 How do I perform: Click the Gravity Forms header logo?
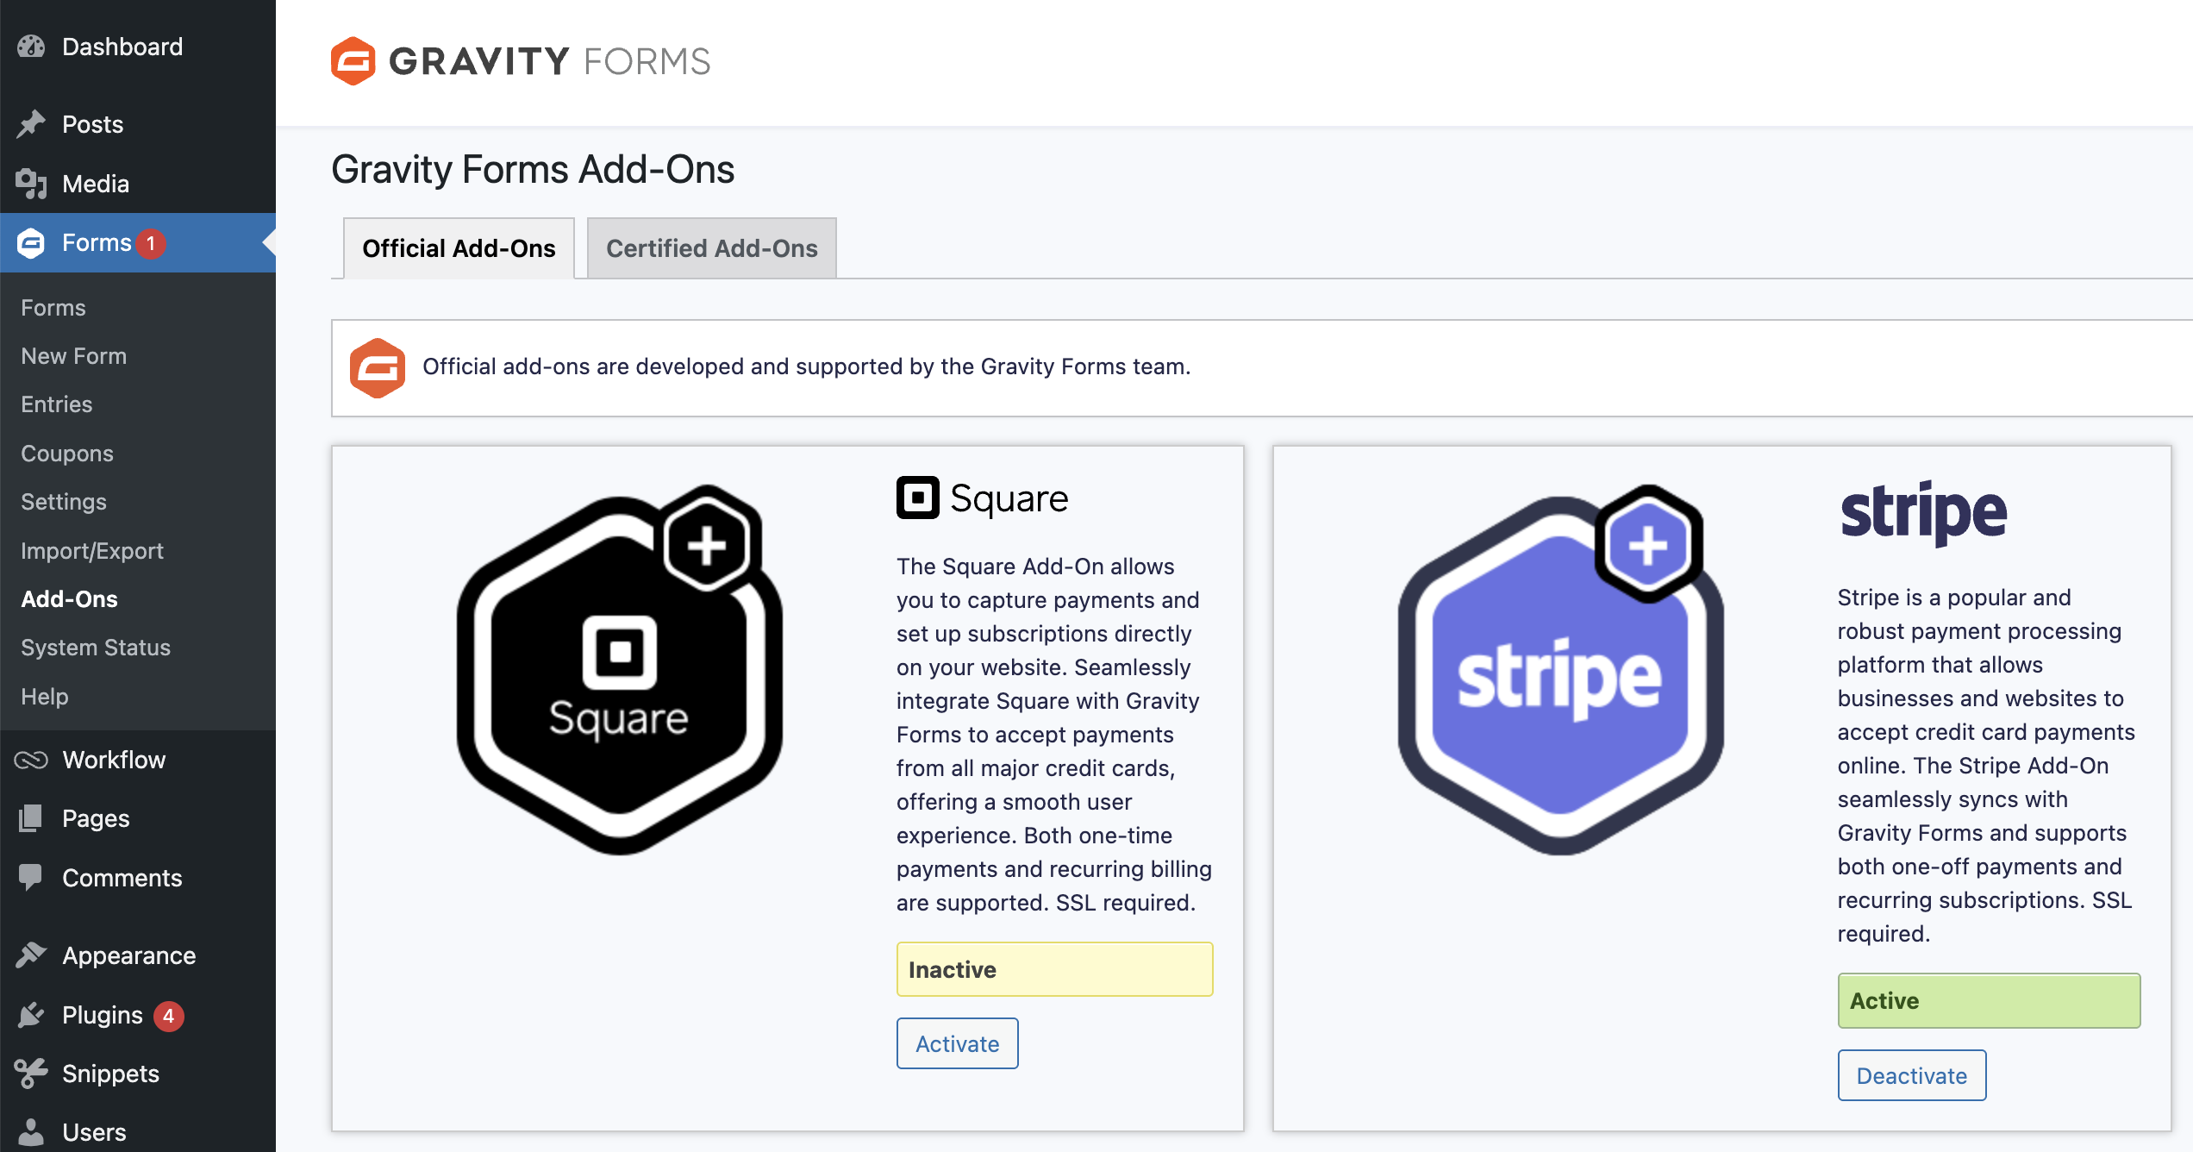click(521, 61)
